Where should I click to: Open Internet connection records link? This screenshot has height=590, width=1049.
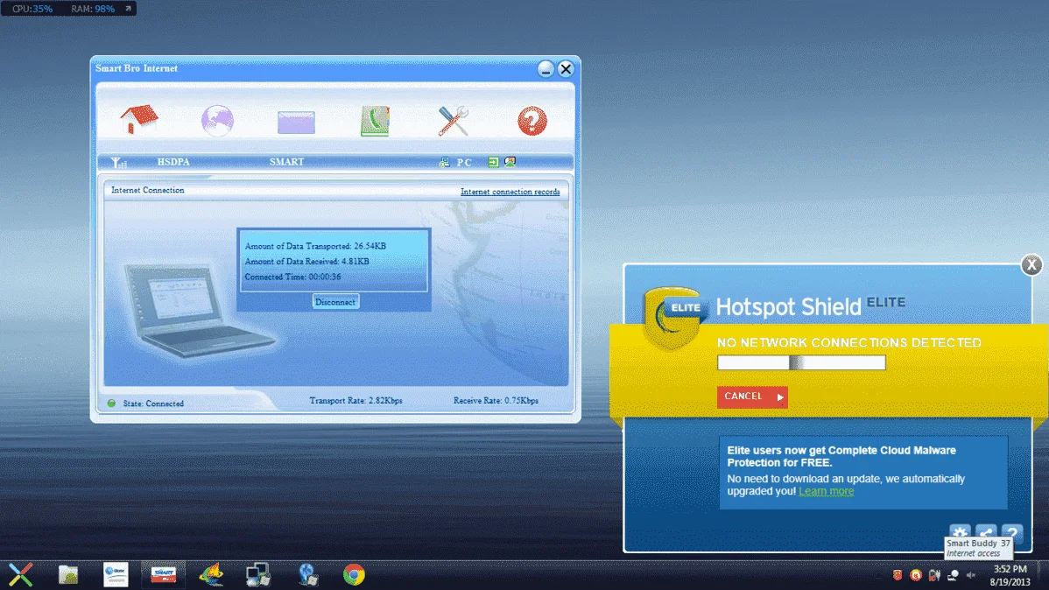tap(510, 192)
